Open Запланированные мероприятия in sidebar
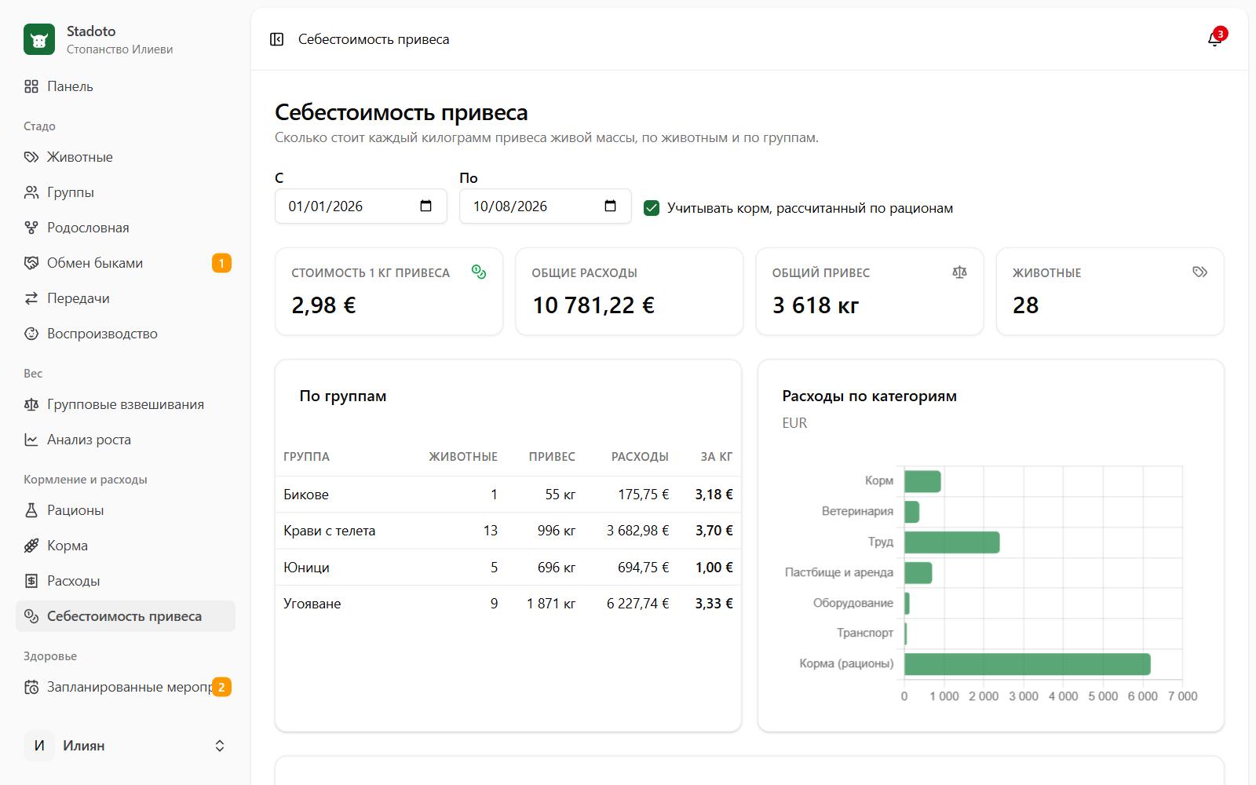 [126, 687]
